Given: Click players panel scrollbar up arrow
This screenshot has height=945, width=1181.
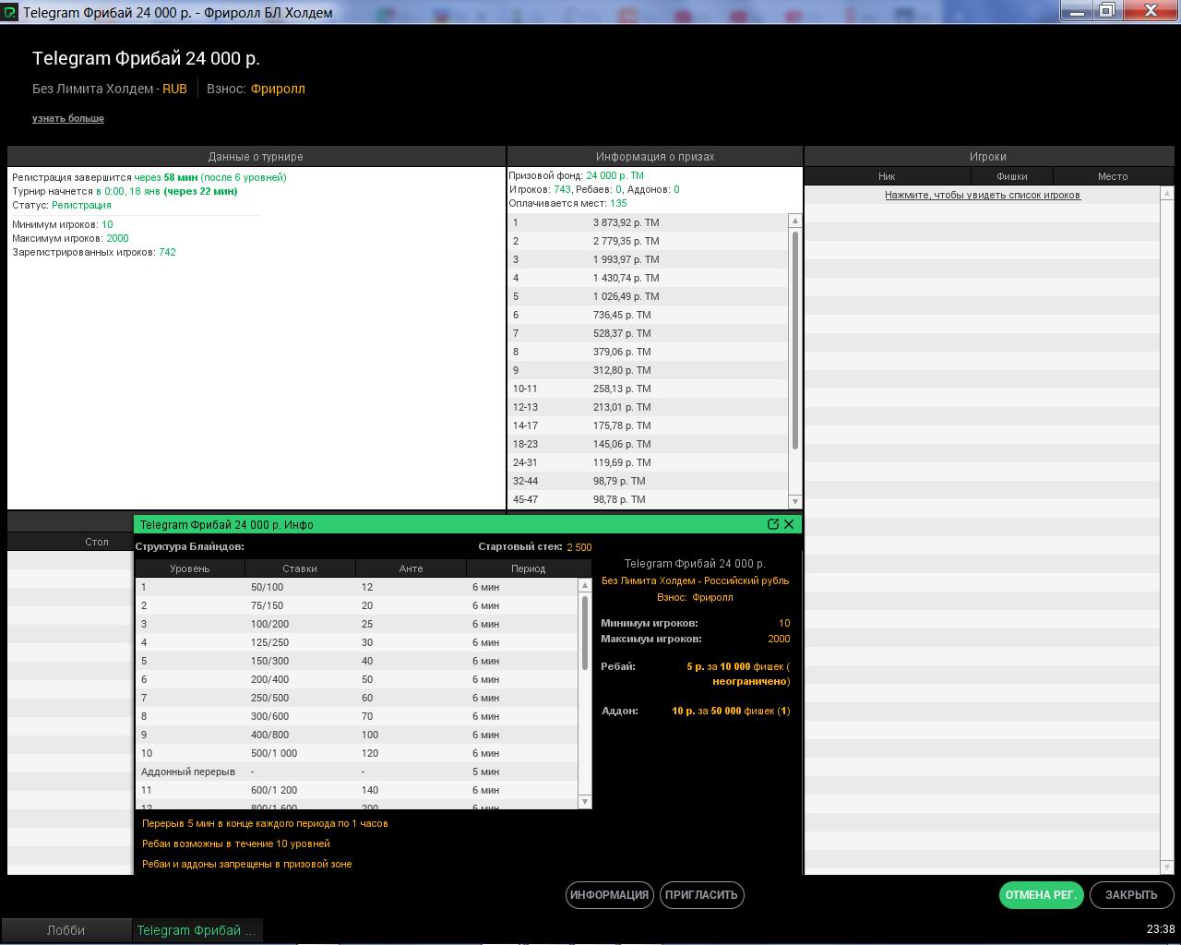Looking at the screenshot, I should point(1167,193).
